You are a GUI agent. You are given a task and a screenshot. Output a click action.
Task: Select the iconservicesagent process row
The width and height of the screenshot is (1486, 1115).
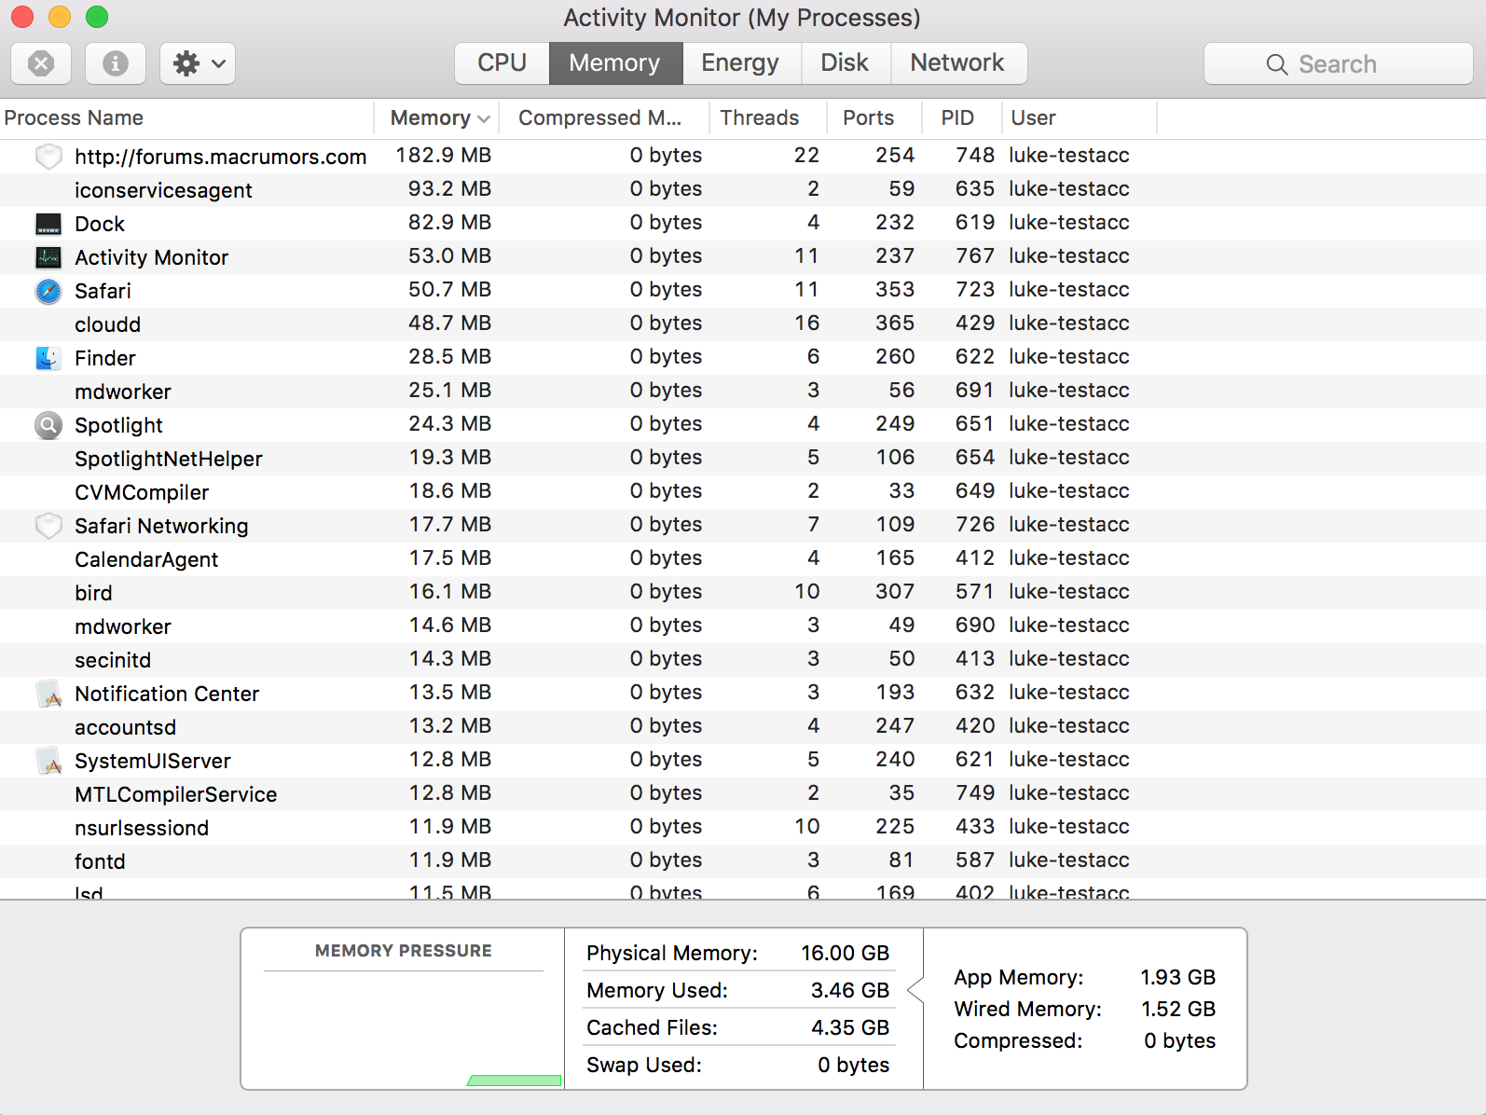[x=743, y=189]
